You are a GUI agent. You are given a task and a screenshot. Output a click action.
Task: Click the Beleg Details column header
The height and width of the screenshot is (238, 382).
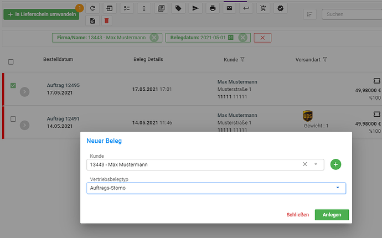tap(148, 59)
